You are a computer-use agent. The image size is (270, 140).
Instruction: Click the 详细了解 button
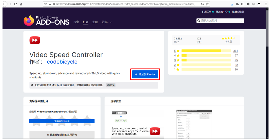(x=111, y=85)
